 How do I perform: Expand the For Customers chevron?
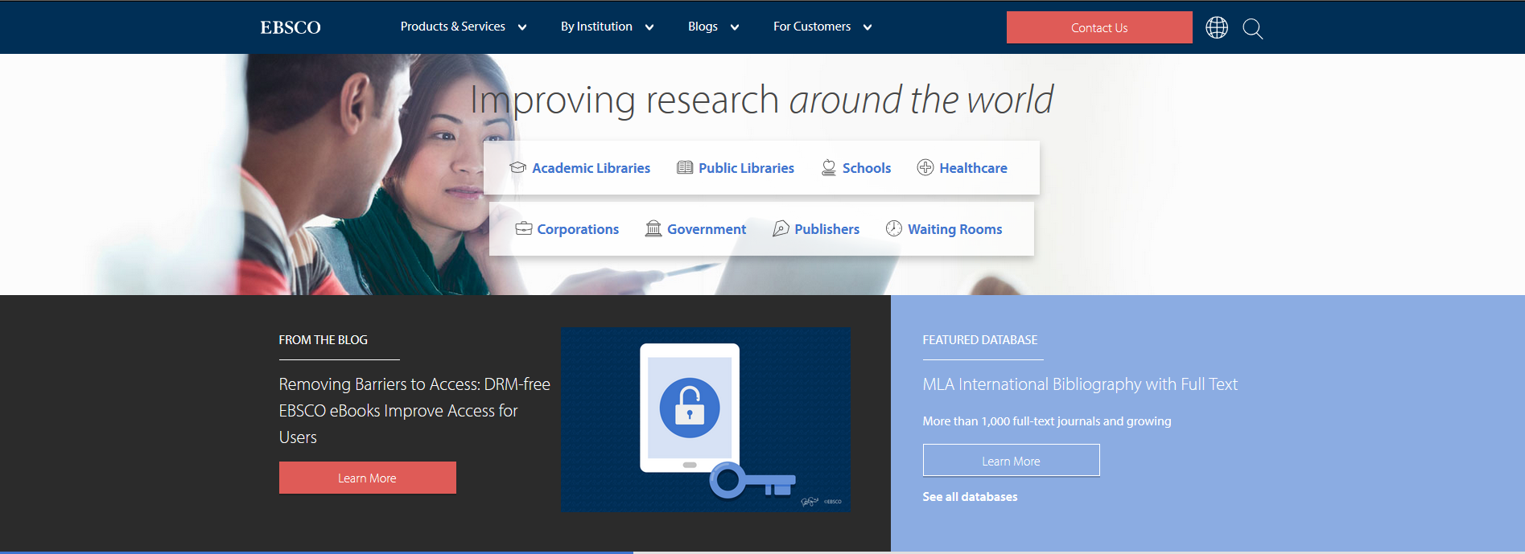(x=868, y=27)
